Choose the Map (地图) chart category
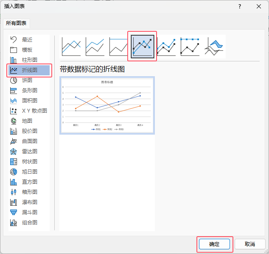269x254 pixels. 29,121
